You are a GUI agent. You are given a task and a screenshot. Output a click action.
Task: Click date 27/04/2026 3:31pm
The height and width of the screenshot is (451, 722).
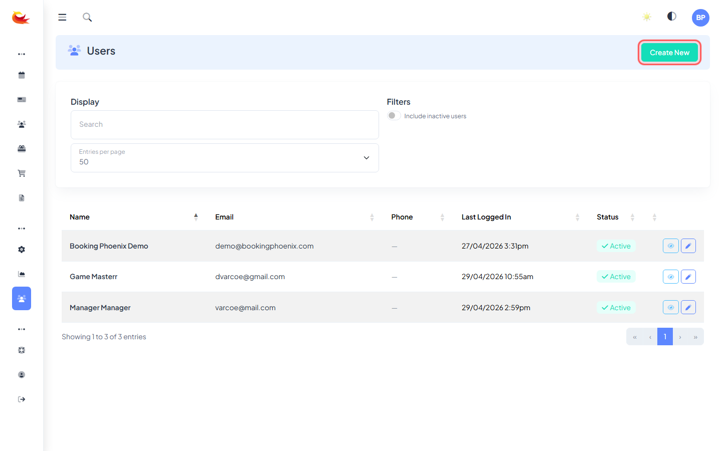point(495,246)
